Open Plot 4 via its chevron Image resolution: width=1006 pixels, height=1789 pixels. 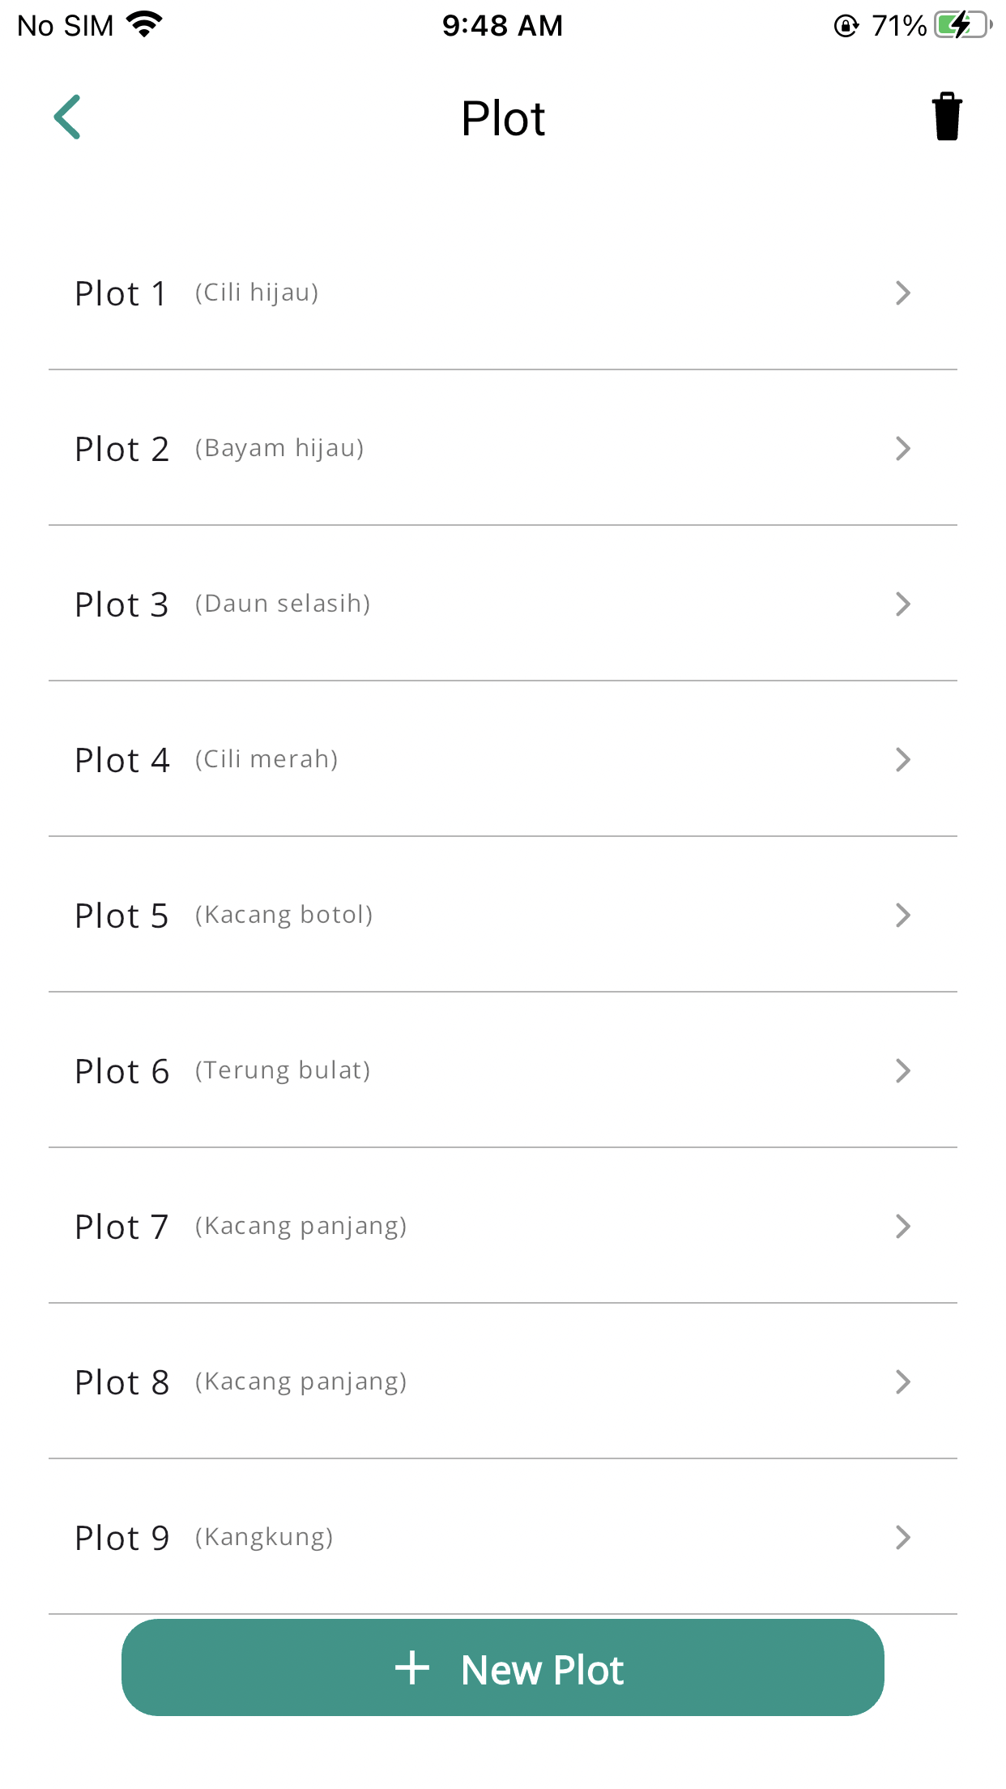tap(903, 759)
